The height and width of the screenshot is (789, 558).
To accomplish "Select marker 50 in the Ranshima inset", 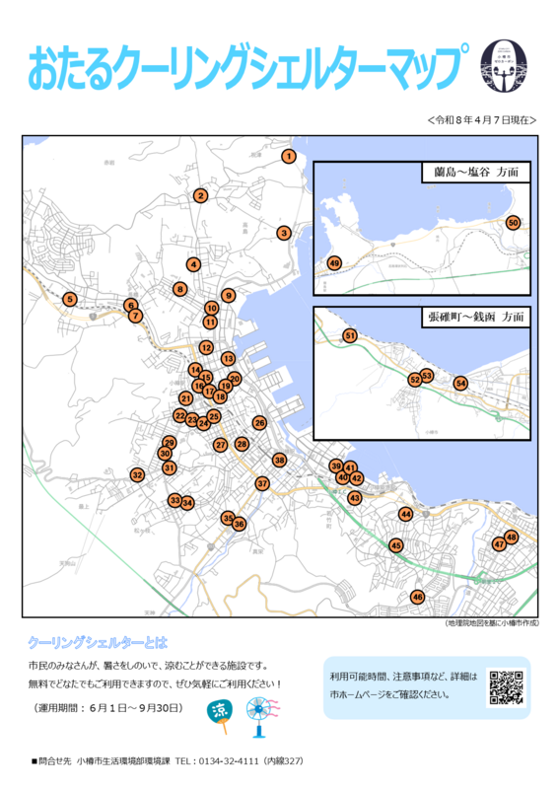I will coord(513,223).
